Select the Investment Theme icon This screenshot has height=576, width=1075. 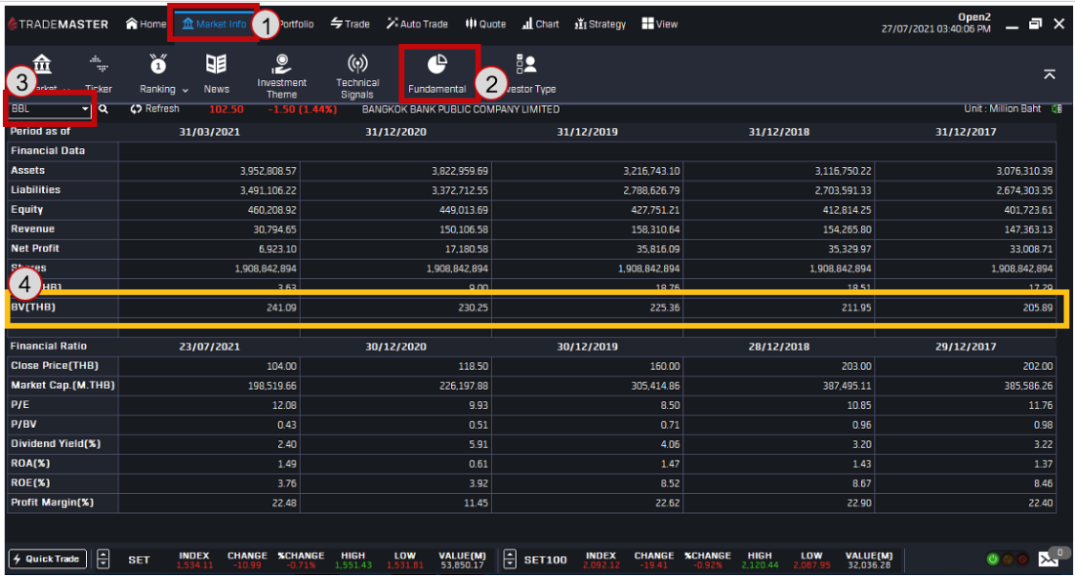coord(281,75)
